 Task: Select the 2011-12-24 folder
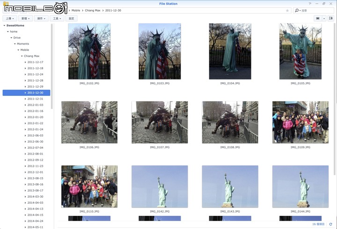(x=35, y=74)
